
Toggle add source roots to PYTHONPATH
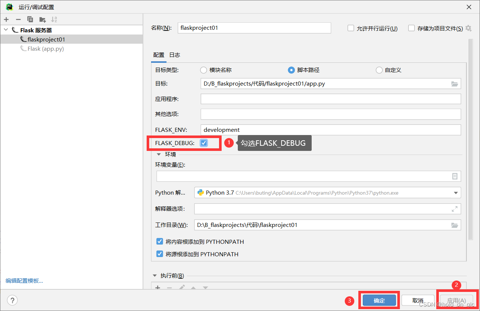click(160, 254)
